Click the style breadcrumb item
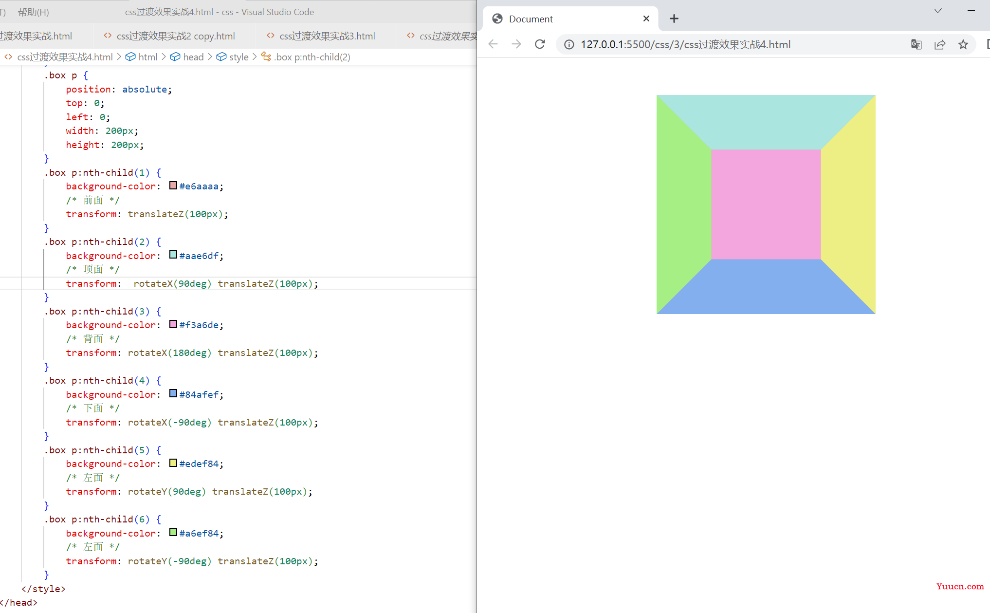Screen dimensions: 990x613 pos(239,57)
